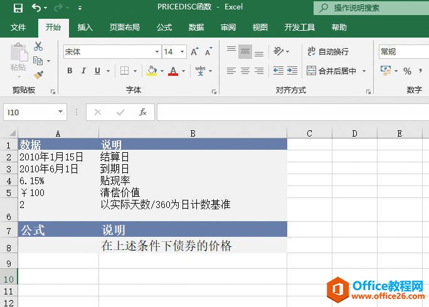This screenshot has width=429, height=307.
Task: Open the font name dropdown 宋体
Action: (x=157, y=51)
